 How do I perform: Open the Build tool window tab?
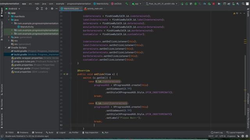click(50, 132)
